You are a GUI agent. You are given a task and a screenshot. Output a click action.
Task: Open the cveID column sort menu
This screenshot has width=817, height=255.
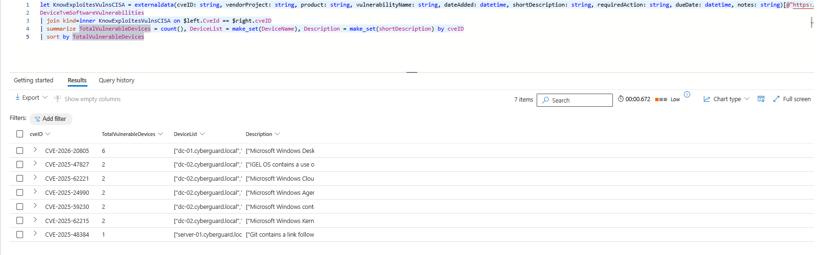tap(48, 134)
